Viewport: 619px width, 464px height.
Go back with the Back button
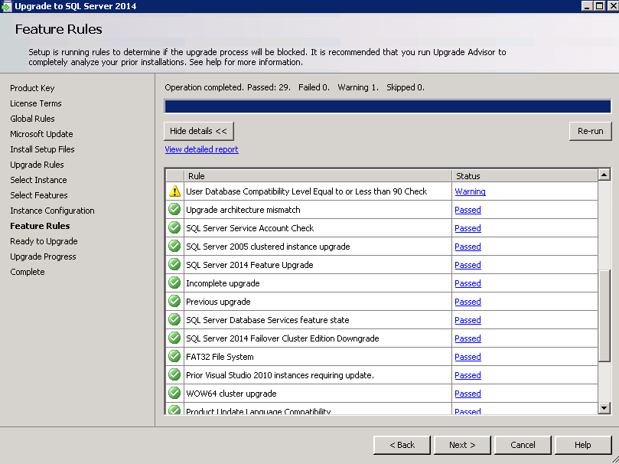[402, 445]
